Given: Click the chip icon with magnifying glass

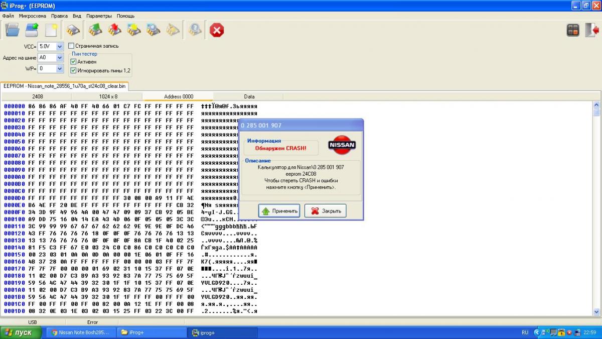Looking at the screenshot, I should [153, 30].
